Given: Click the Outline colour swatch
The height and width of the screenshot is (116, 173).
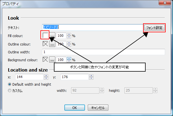Looking at the screenshot, I should (45, 44).
